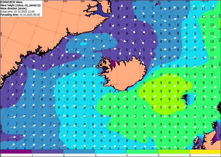Image resolution: width=221 pixels, height=157 pixels.
Task: Pick the green 4–5 m legend swatch
Action: (142, 152)
